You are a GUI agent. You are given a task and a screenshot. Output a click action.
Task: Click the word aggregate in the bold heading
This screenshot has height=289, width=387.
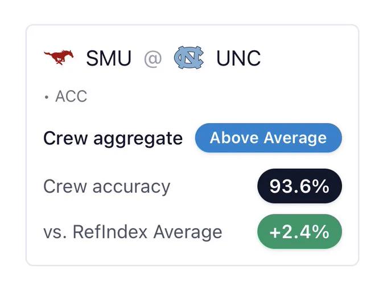coord(138,140)
